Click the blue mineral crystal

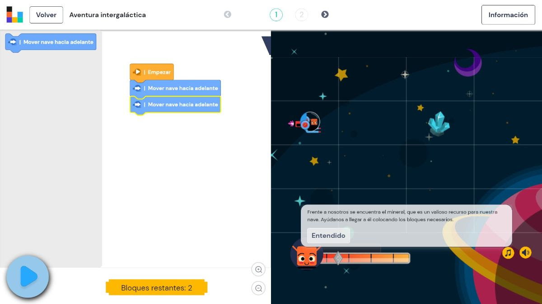point(438,123)
